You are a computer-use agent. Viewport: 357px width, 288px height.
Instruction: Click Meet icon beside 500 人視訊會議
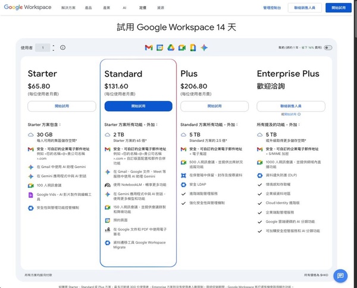click(x=183, y=162)
